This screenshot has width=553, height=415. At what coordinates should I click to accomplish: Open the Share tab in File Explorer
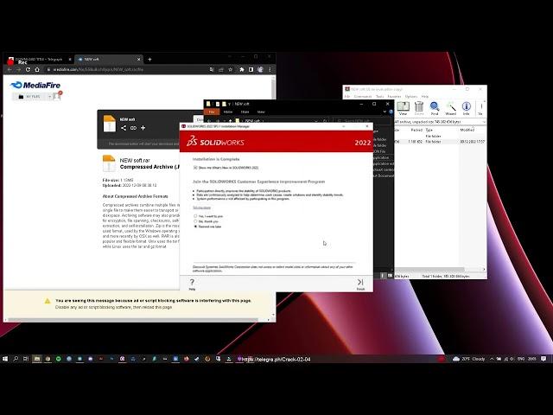[x=245, y=112]
